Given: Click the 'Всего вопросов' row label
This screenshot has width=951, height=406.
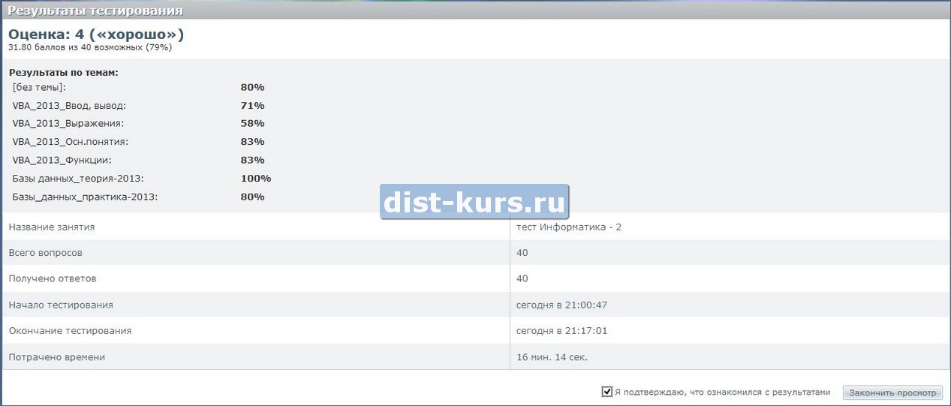Looking at the screenshot, I should tap(46, 253).
